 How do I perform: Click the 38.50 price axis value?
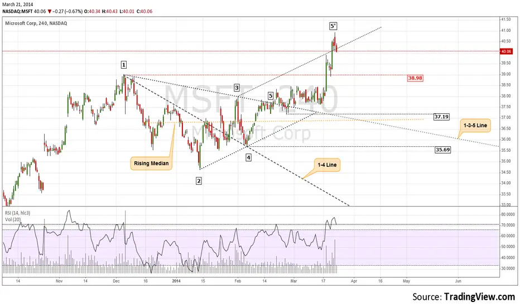(505, 85)
